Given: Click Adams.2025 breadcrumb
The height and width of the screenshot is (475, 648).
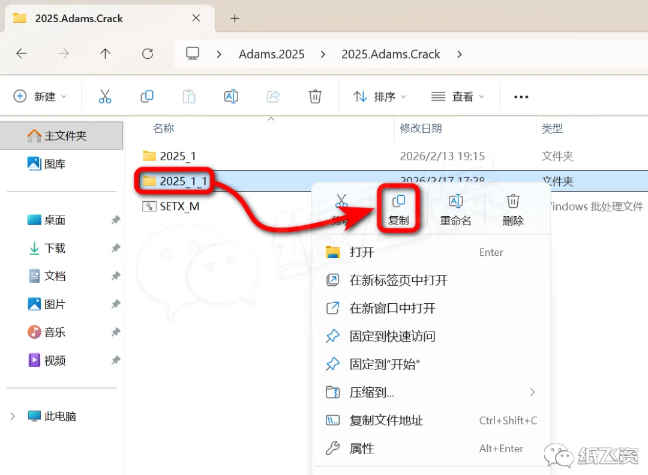Looking at the screenshot, I should 272,54.
